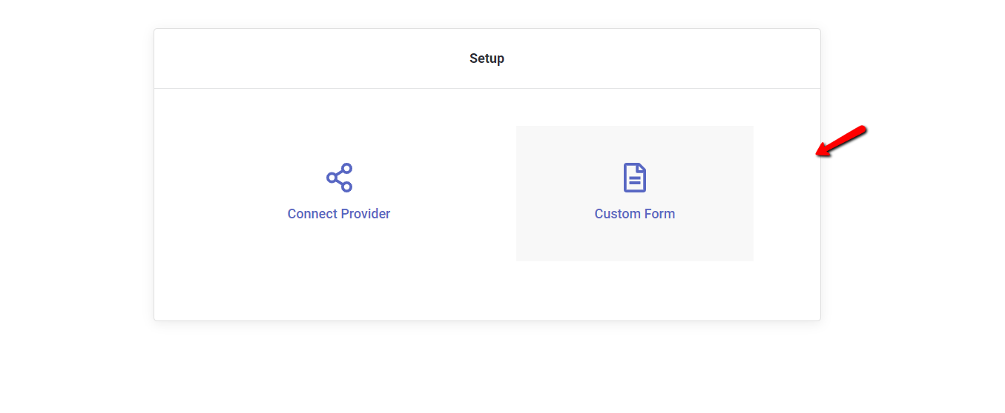Click the word "Custom" in the right option
The width and height of the screenshot is (1005, 413).
tap(617, 214)
